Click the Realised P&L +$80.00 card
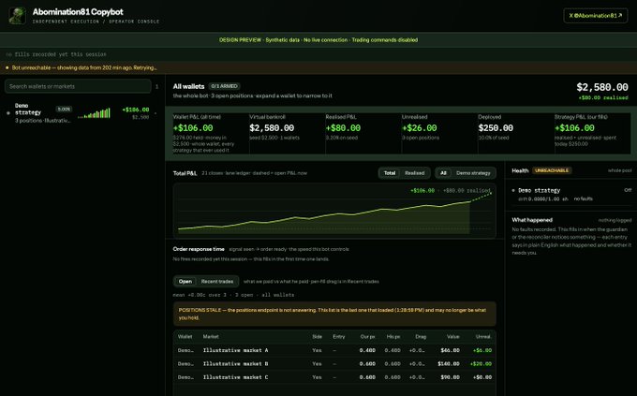Viewport: 637px width, 396px height. pos(363,133)
